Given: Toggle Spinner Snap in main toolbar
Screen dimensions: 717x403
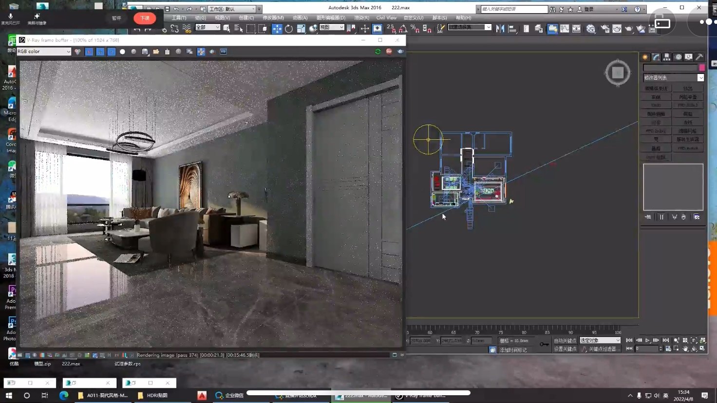Looking at the screenshot, I should pyautogui.click(x=427, y=29).
